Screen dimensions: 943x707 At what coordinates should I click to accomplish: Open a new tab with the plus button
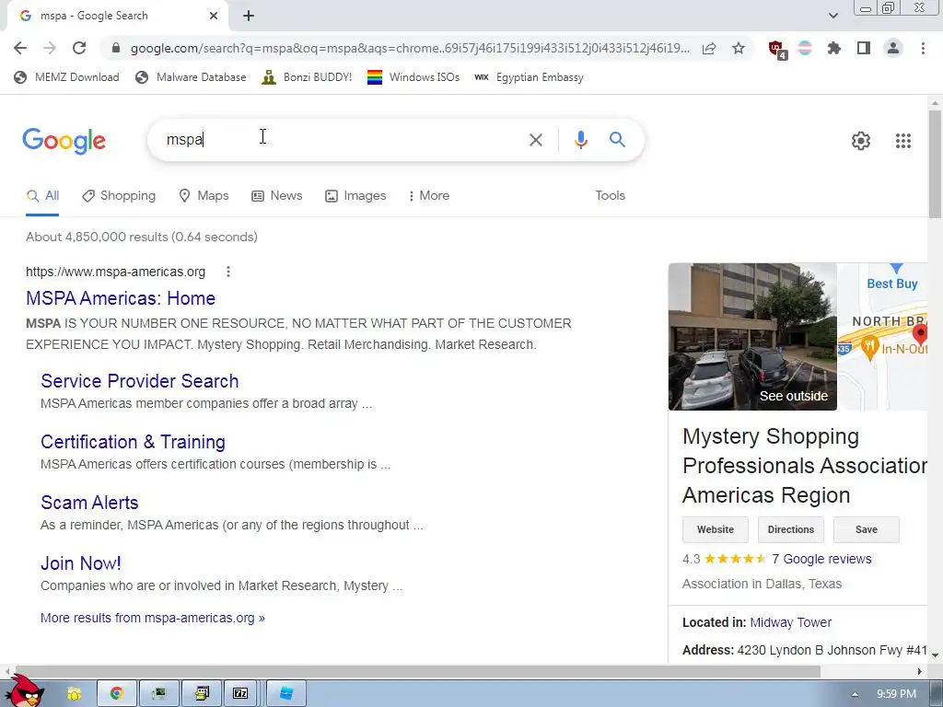coord(249,17)
